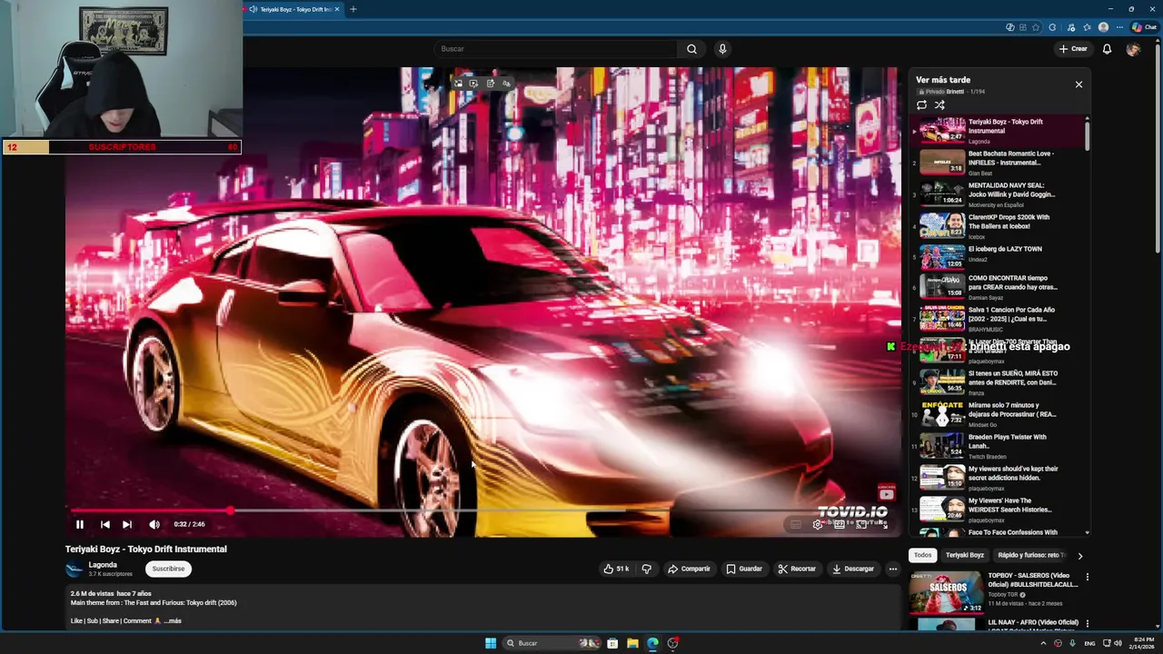Share the video via Compartir
The image size is (1163, 654).
689,569
